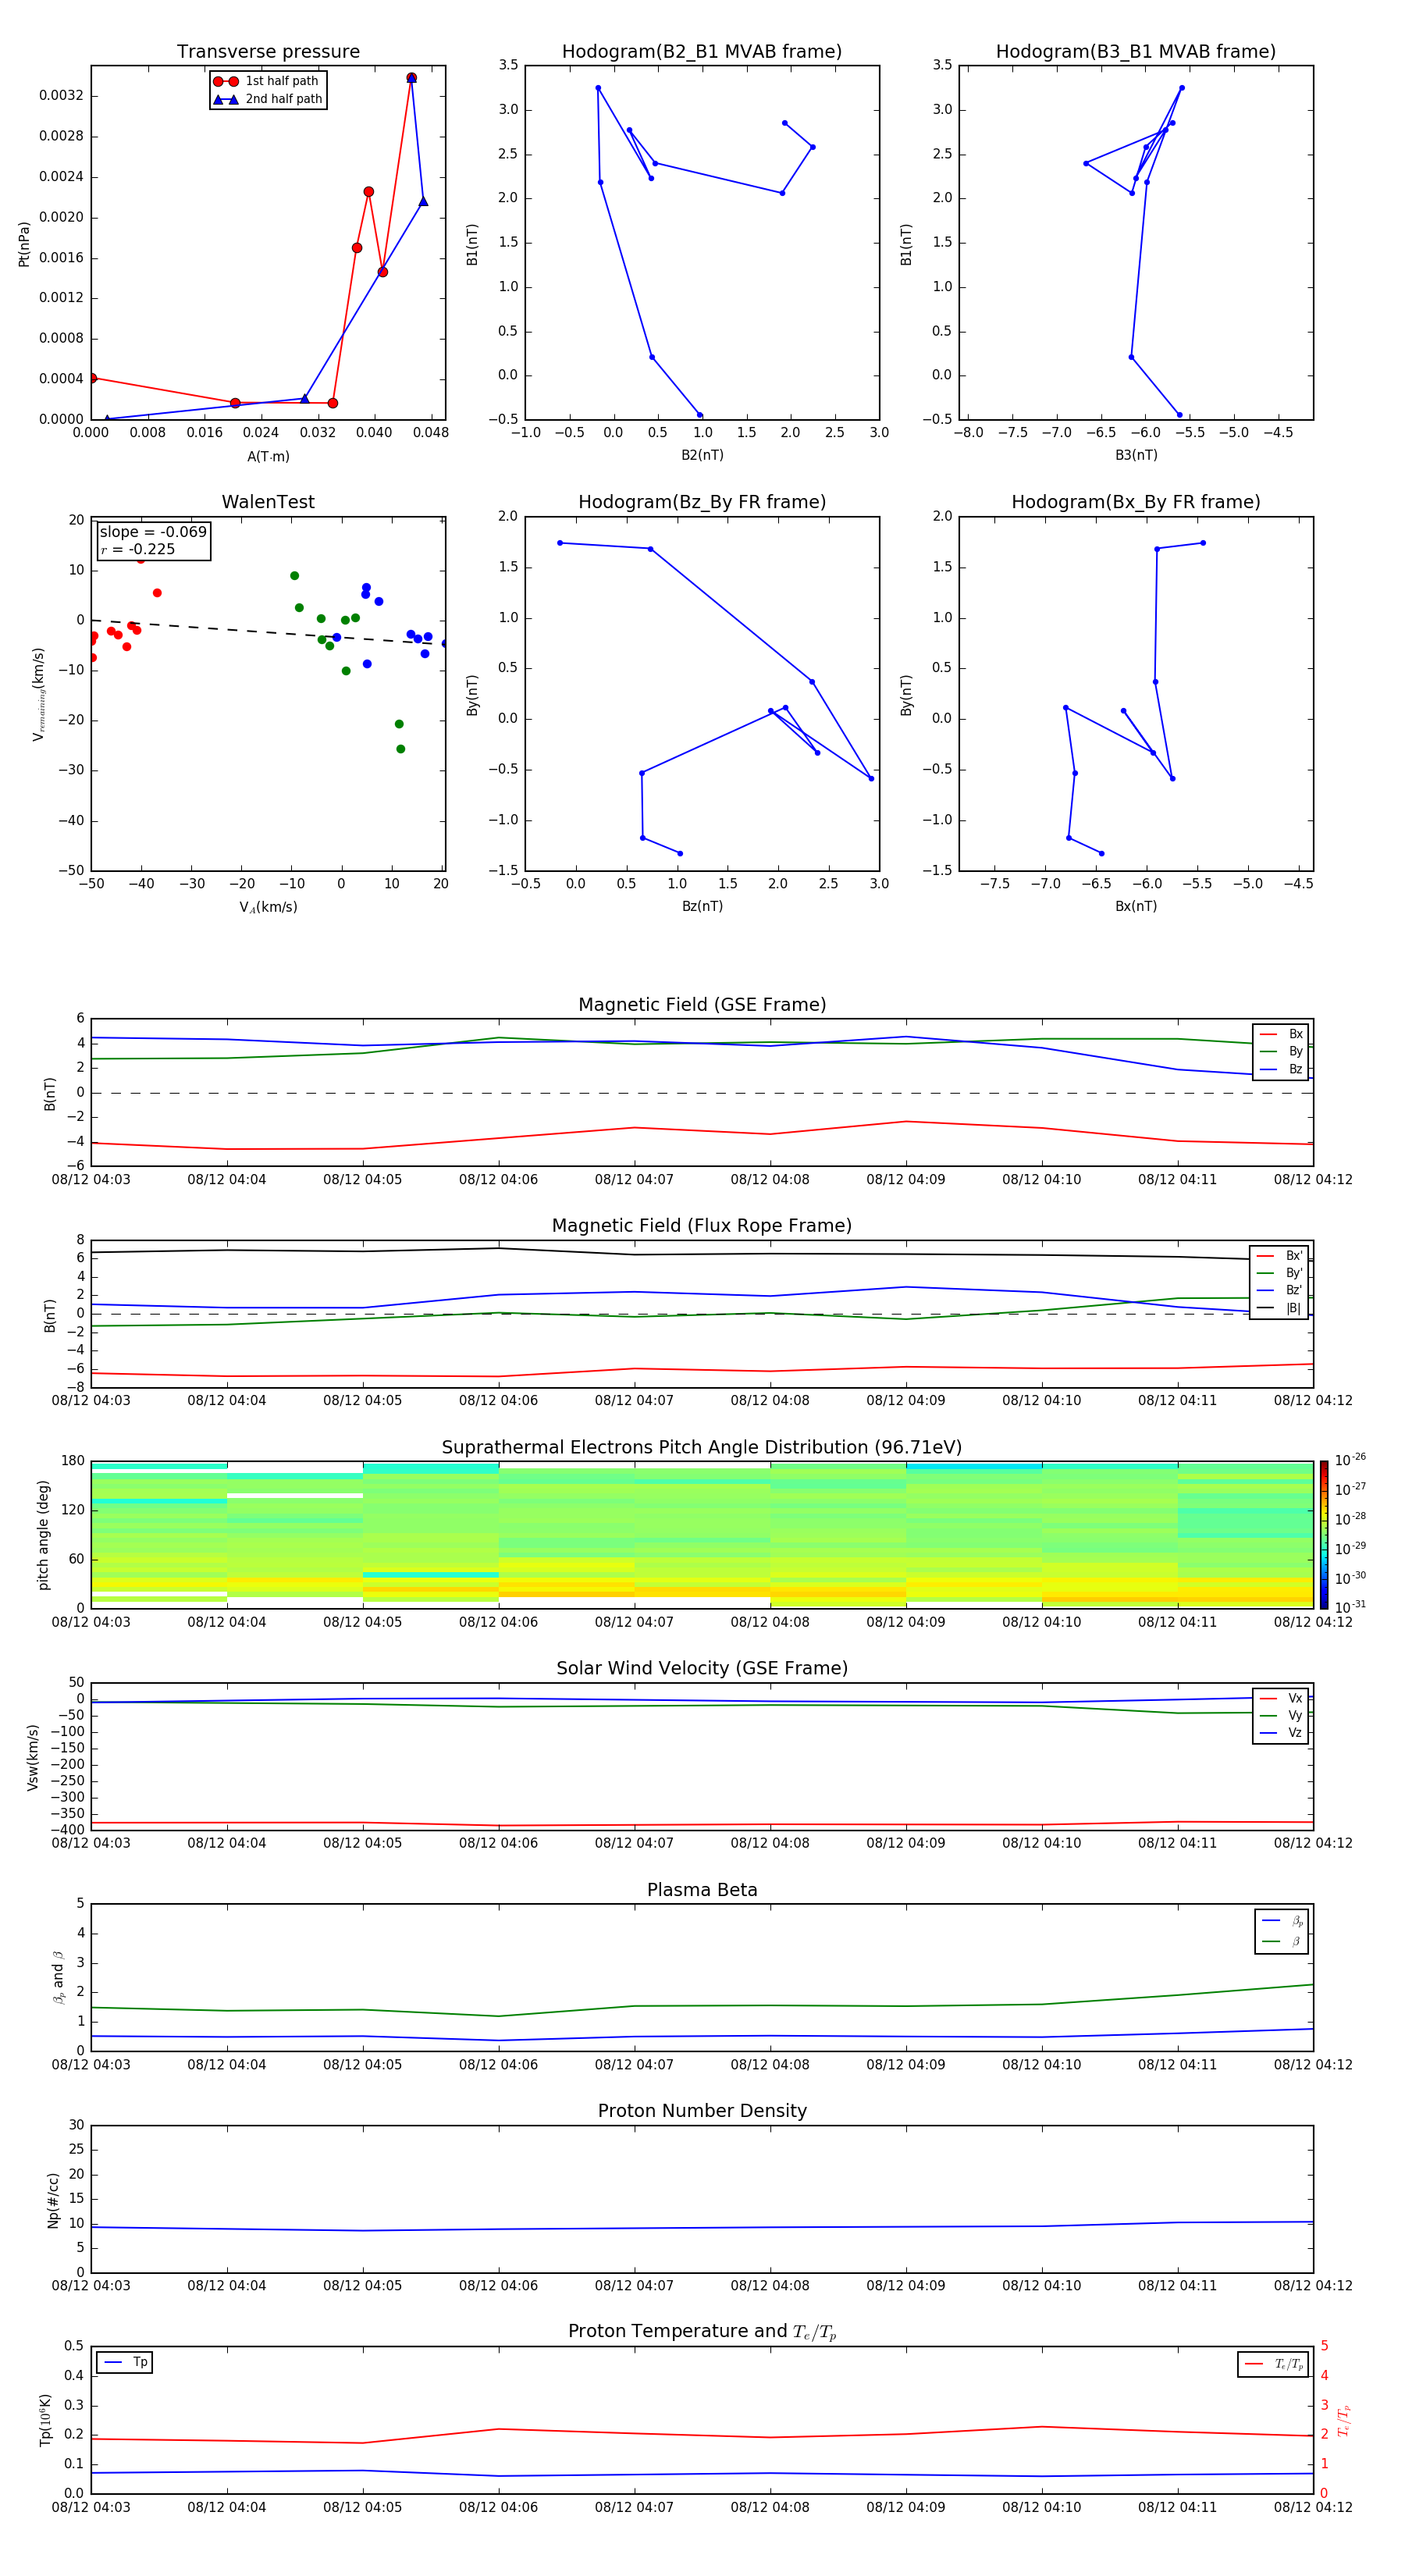This screenshot has height=2576, width=1405.
Task: Click the "Plasma Beta" plot title
Action: tap(702, 1890)
